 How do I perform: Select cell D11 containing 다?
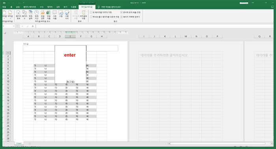[x=60, y=85]
